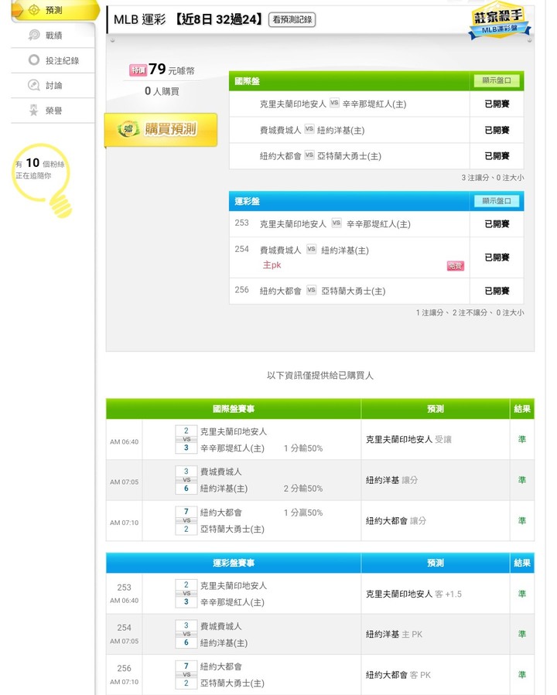557x695 pixels.
Task: Click the 3 注讓分、0 注大小 summary
Action: (x=492, y=178)
